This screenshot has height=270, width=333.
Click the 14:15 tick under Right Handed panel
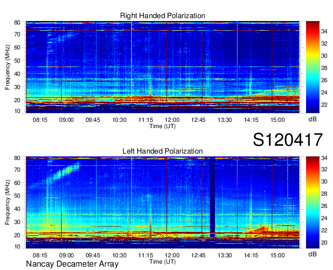pos(251,120)
